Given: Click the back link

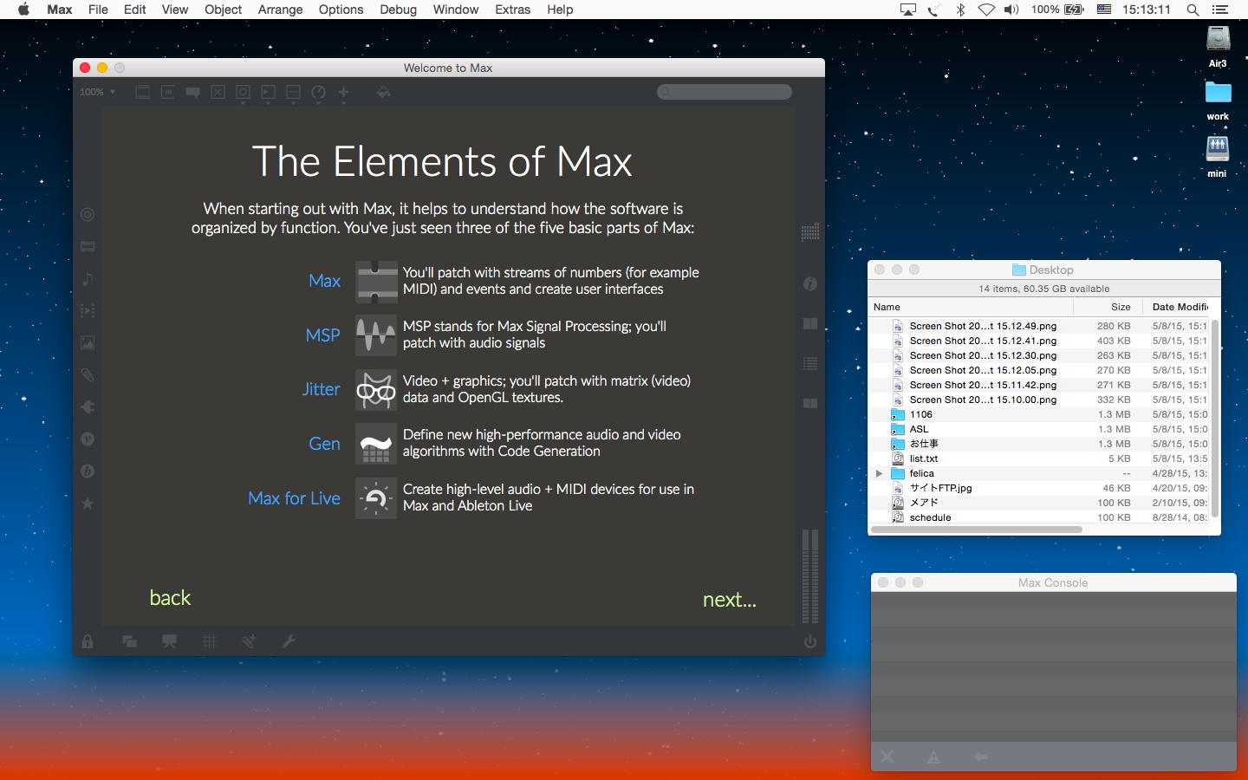Looking at the screenshot, I should [x=170, y=598].
